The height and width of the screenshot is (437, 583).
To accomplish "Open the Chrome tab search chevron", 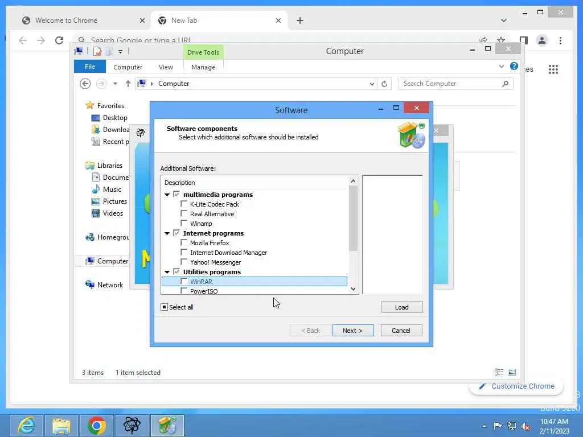I will point(503,20).
